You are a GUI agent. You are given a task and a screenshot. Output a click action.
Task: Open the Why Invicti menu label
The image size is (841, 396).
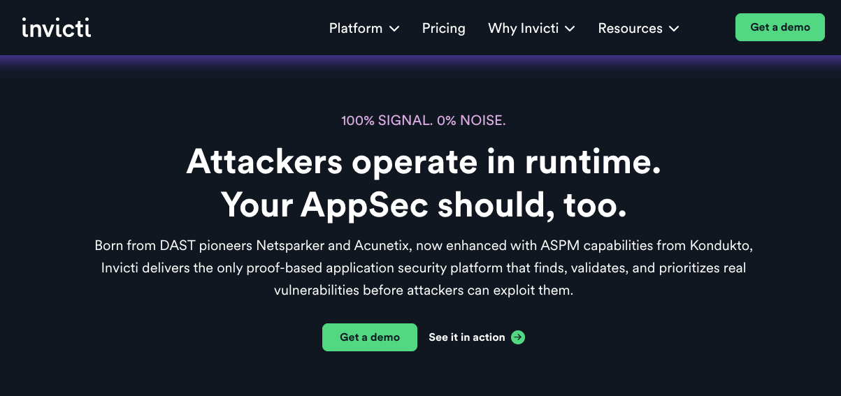pyautogui.click(x=523, y=28)
